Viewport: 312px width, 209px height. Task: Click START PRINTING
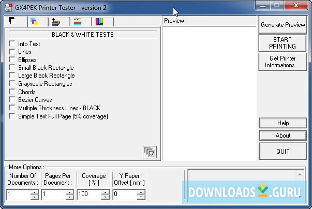tap(283, 43)
